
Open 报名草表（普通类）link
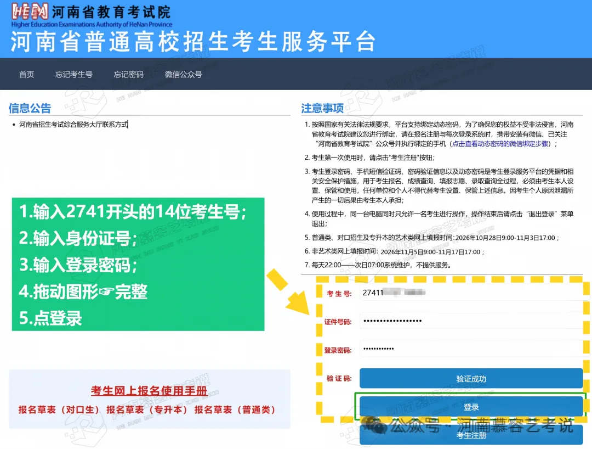coord(235,409)
